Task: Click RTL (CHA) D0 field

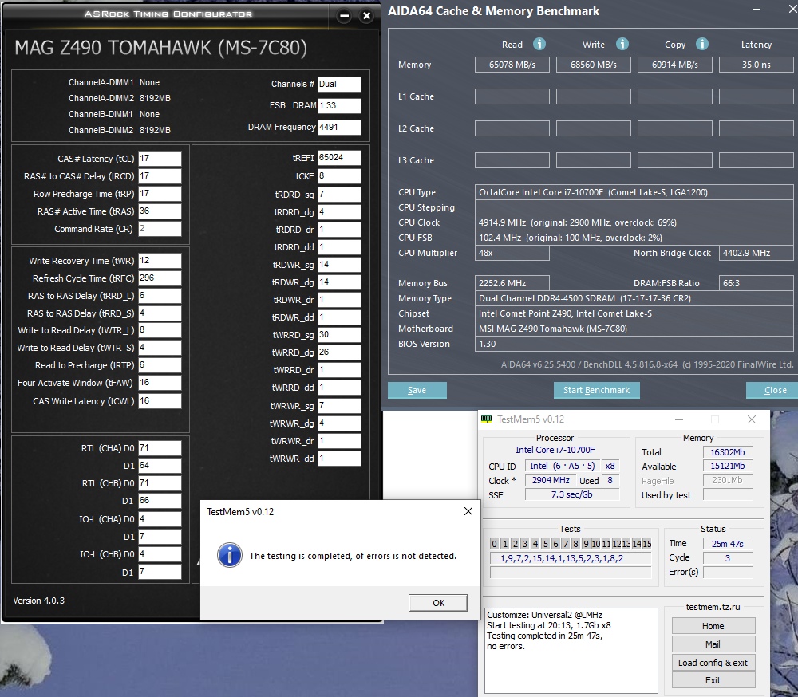Action: coord(160,447)
